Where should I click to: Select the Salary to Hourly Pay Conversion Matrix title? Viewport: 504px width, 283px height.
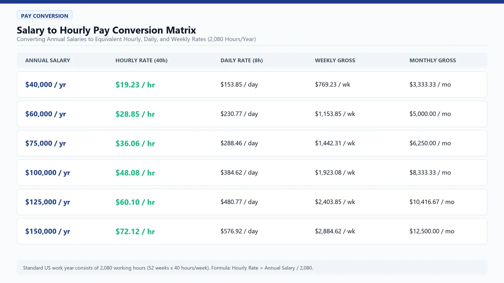pyautogui.click(x=106, y=30)
